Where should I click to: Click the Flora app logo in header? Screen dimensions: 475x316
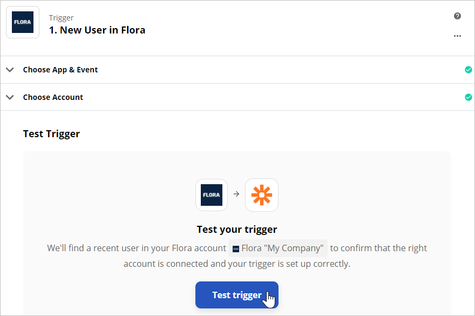[x=23, y=22]
